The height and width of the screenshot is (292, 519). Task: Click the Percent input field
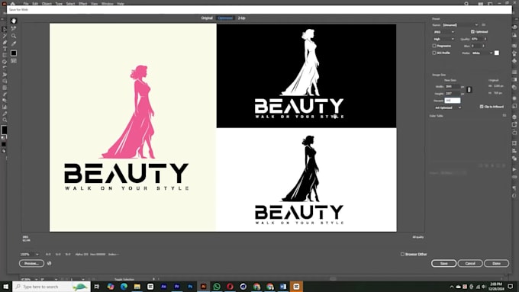[x=453, y=100]
